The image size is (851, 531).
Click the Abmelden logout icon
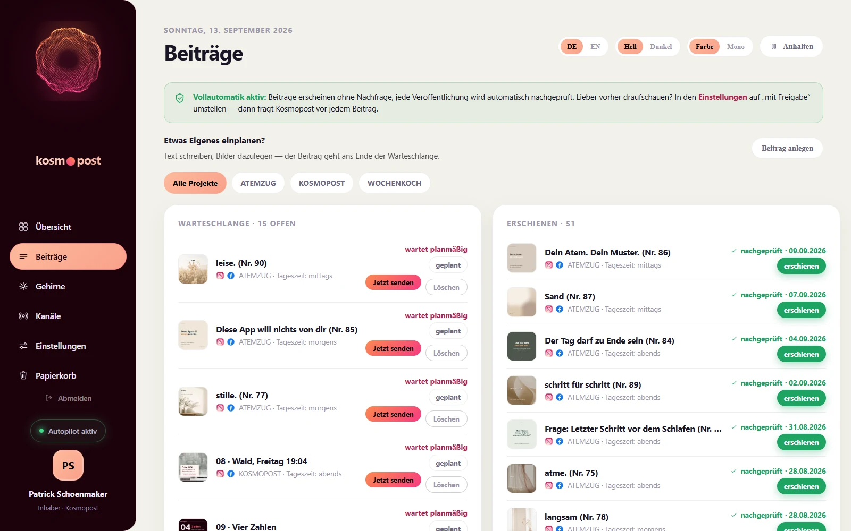point(49,398)
